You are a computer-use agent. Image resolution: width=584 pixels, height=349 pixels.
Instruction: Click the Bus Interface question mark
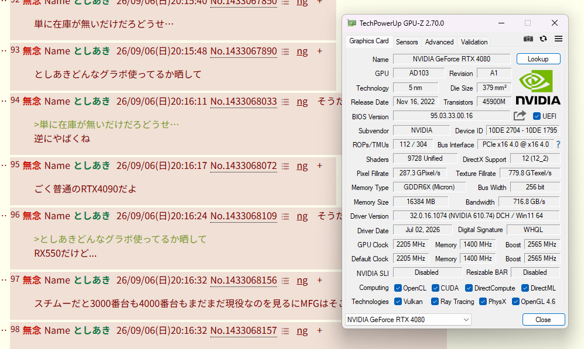click(558, 144)
